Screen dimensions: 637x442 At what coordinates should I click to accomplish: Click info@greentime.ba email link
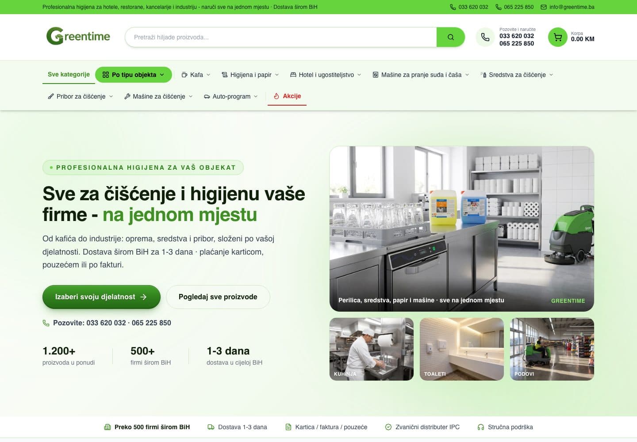pos(572,7)
